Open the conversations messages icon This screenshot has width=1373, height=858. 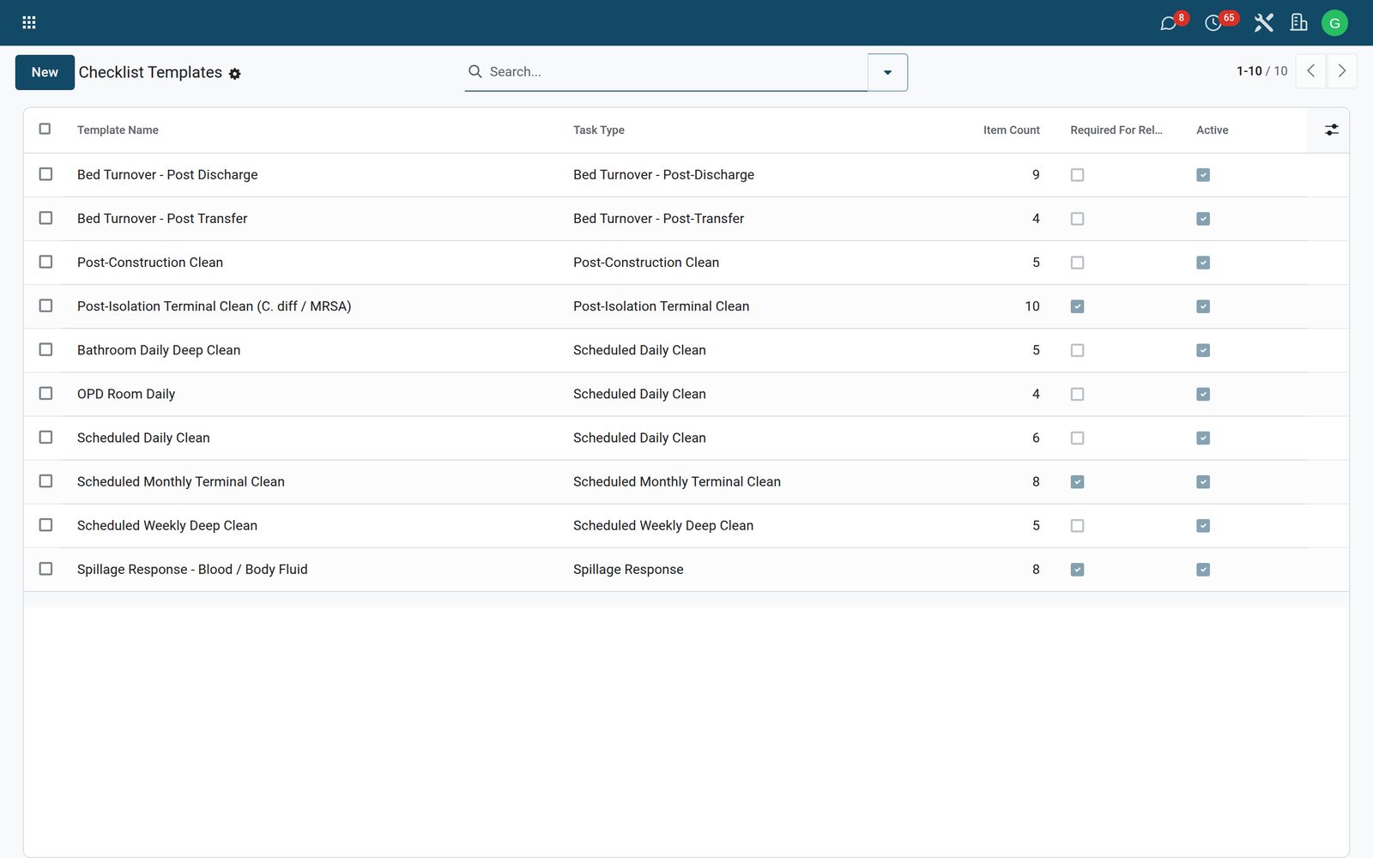coord(1168,23)
